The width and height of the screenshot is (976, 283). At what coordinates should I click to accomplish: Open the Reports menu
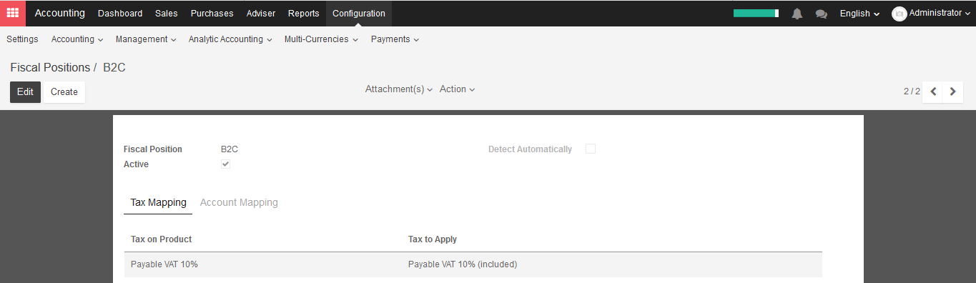[304, 14]
